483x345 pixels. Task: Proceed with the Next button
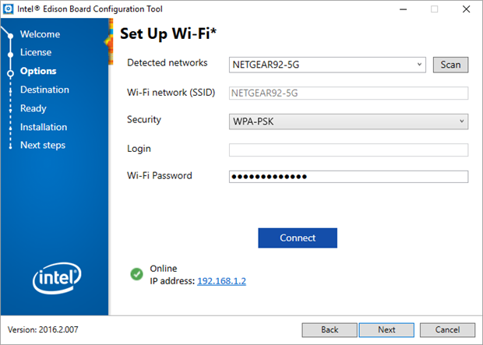pyautogui.click(x=386, y=329)
